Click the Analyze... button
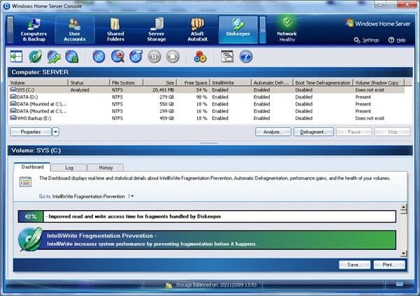This screenshot has height=296, width=420. [x=273, y=131]
